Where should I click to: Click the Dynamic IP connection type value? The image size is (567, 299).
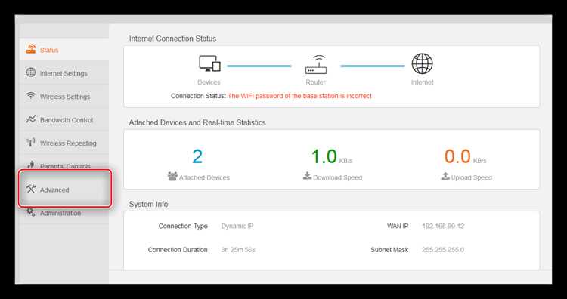(x=237, y=226)
